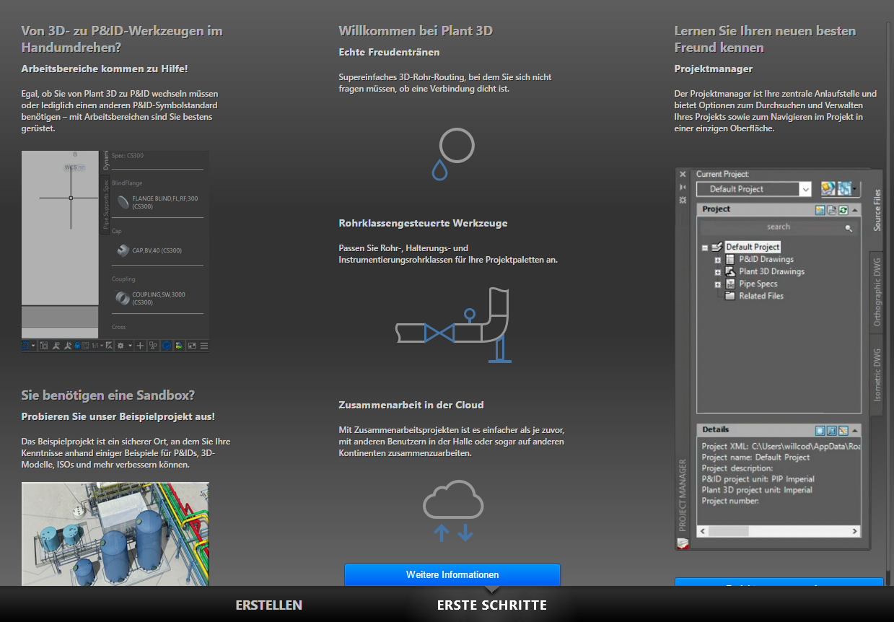Viewport: 894px width, 622px height.
Task: Open the sample project plant model thumbnail
Action: [x=115, y=534]
